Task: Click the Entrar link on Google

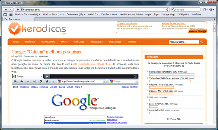Action: click(x=134, y=87)
